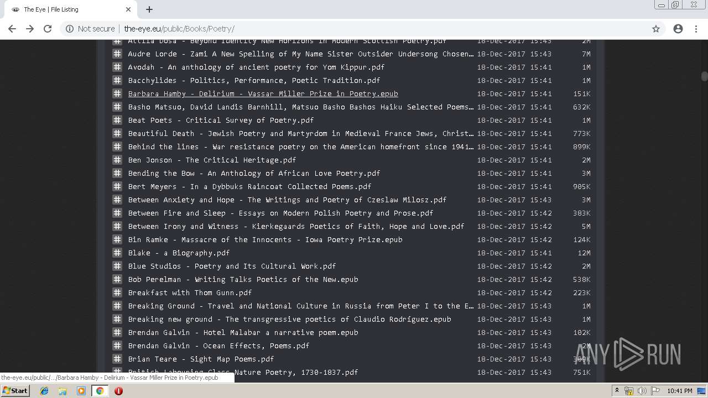Open Beat Poets Critical Survey pdf

point(221,120)
